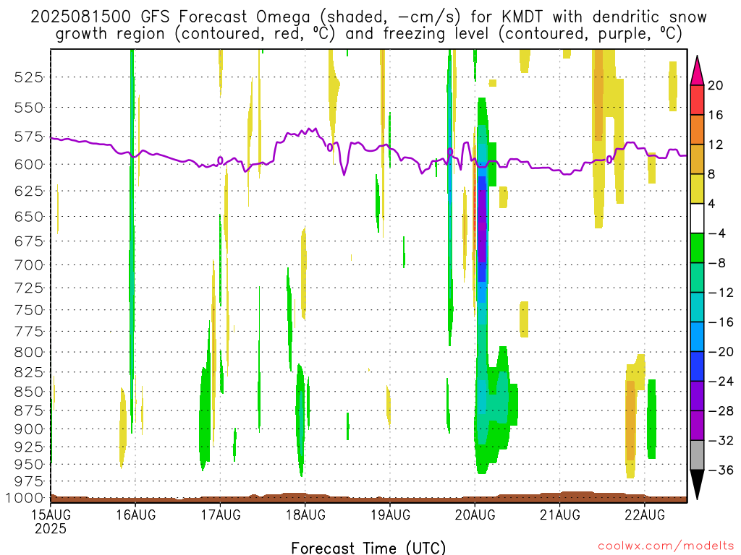Click the 650 pressure level label

click(x=29, y=217)
